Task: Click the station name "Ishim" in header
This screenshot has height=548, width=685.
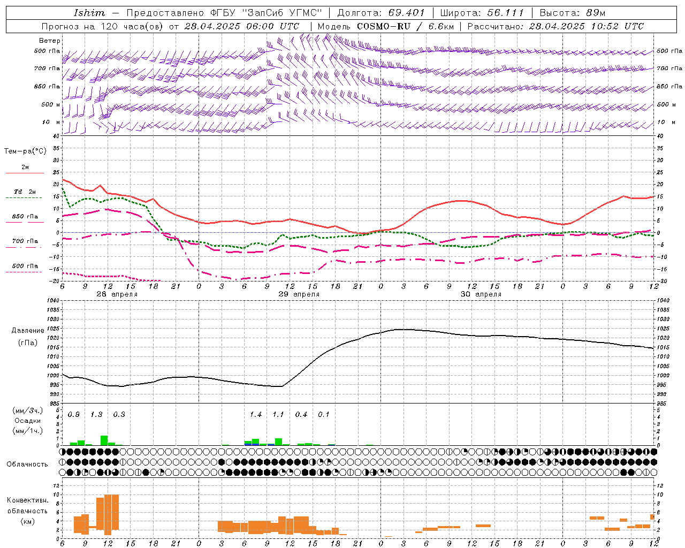Action: [89, 13]
